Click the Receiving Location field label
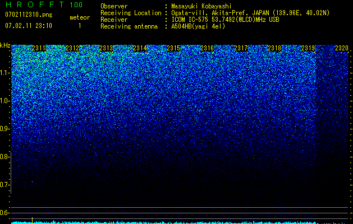 (x=131, y=13)
